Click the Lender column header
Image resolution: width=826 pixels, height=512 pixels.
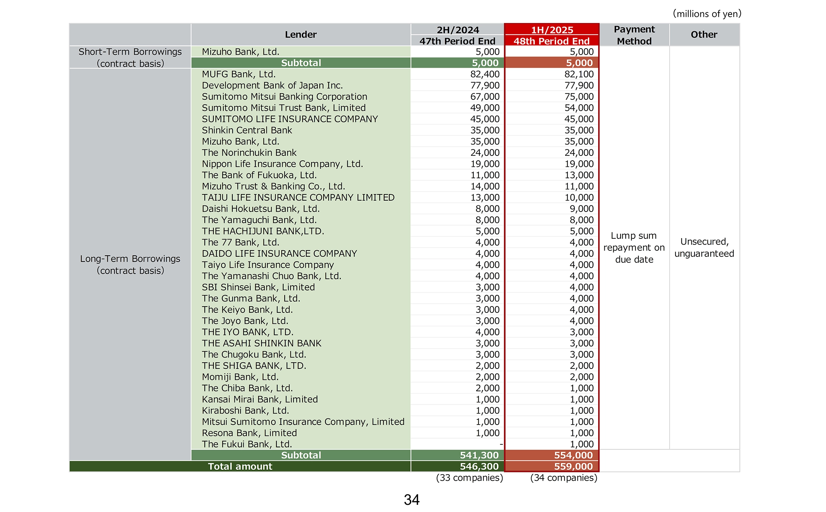tap(300, 34)
